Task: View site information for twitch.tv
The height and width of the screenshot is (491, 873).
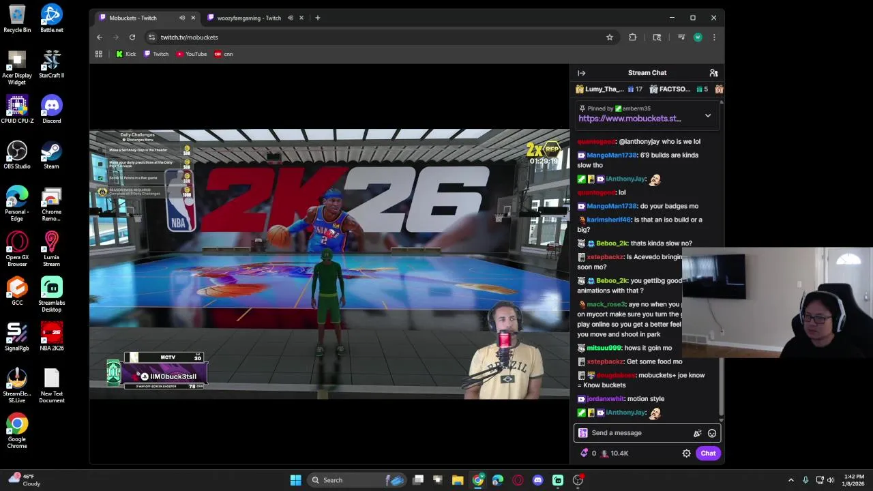Action: point(151,38)
